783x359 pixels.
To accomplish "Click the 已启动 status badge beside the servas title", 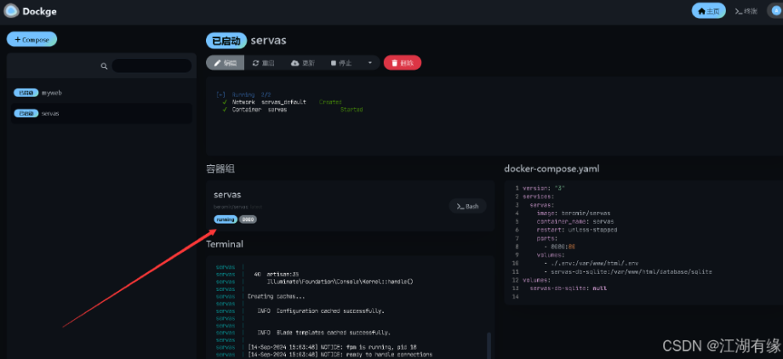I will click(226, 41).
